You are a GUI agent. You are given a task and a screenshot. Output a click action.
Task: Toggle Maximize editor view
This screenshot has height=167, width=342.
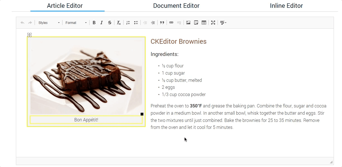coord(213,23)
